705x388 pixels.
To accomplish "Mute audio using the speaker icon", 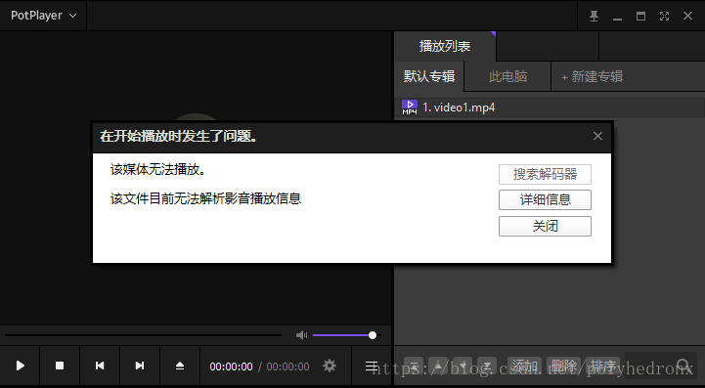I will tap(301, 335).
